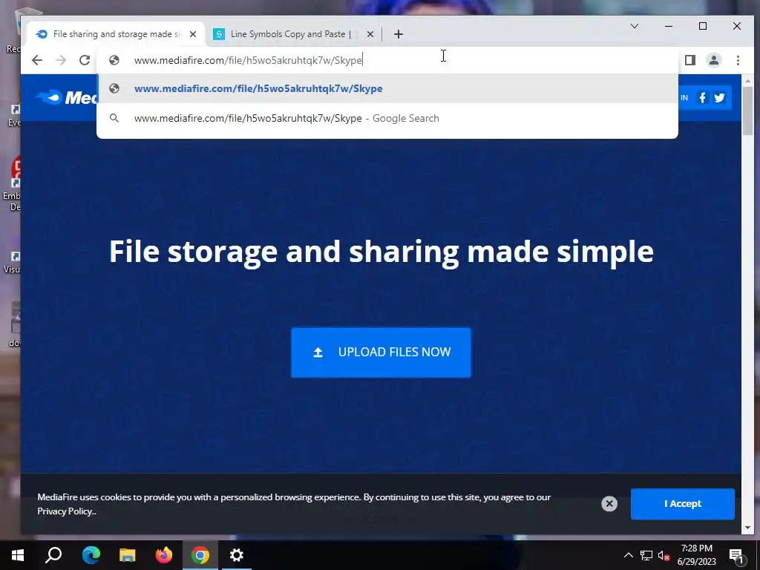Open a new tab with plus button
Viewport: 760px width, 570px height.
pyautogui.click(x=399, y=34)
